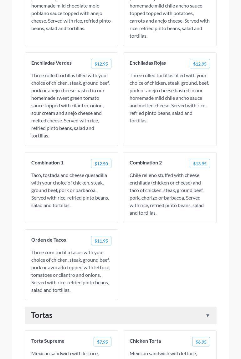This screenshot has height=359, width=241.
Task: Click the Chicken Torta item name
Action: [x=145, y=341]
